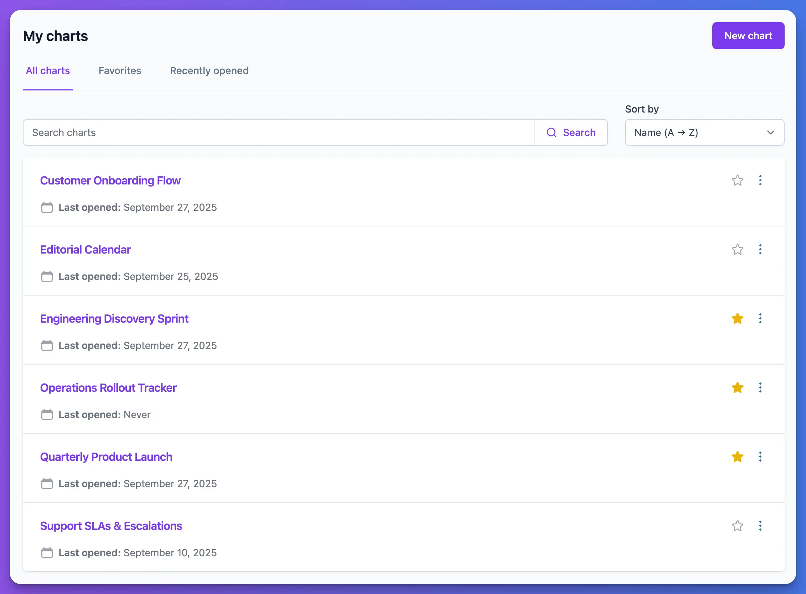This screenshot has height=594, width=806.
Task: Click the 'September 25, 2025' last opened date
Action: click(171, 276)
